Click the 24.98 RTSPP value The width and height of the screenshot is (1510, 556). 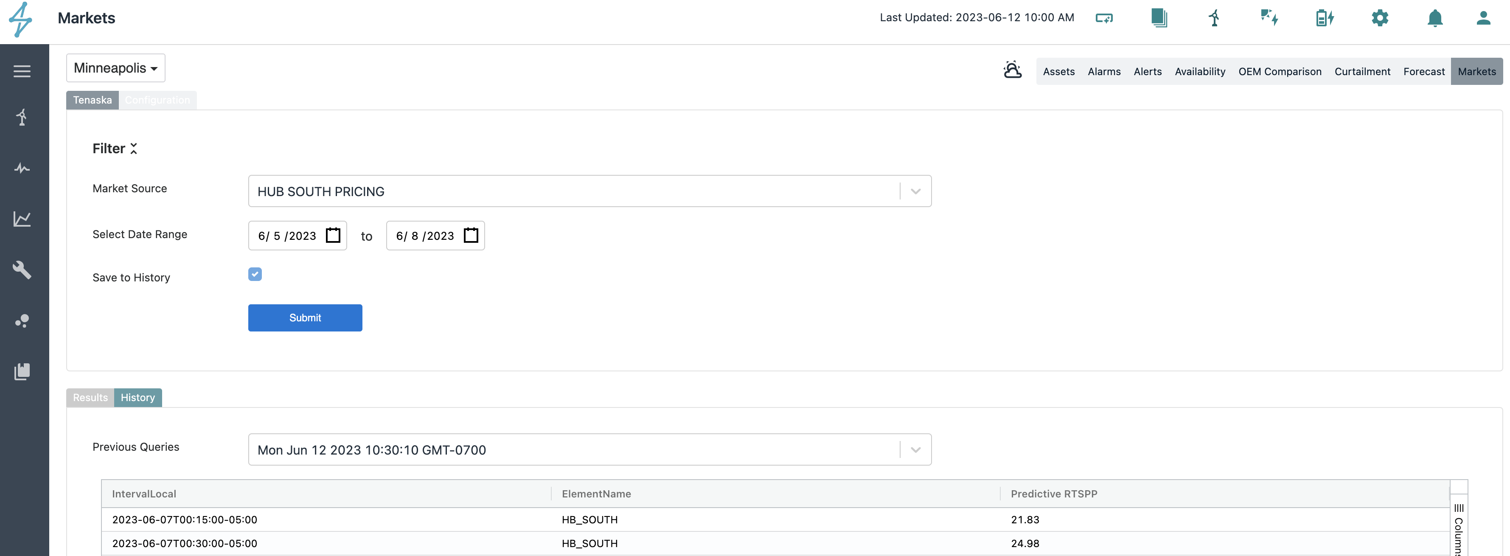click(x=1024, y=544)
